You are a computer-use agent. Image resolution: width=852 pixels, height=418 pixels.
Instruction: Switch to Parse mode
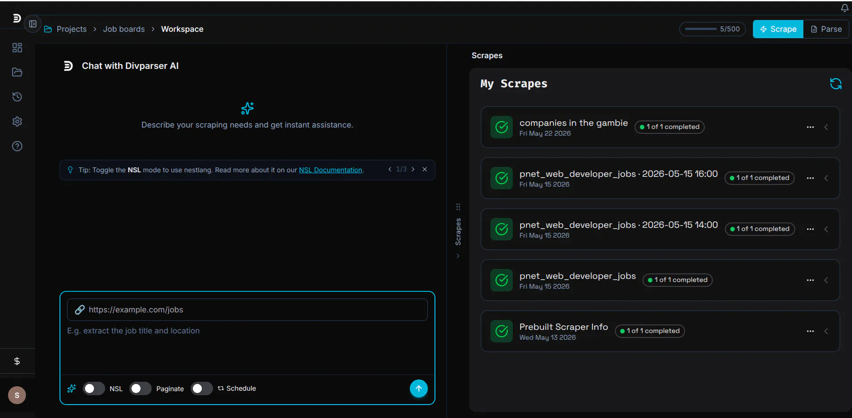[x=826, y=29]
